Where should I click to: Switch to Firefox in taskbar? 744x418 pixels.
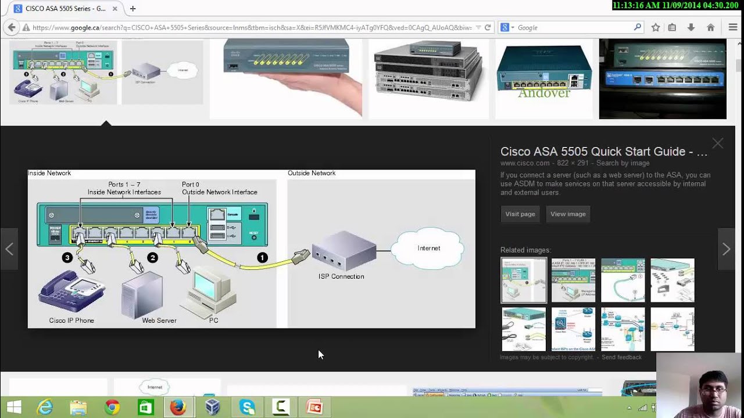(178, 408)
